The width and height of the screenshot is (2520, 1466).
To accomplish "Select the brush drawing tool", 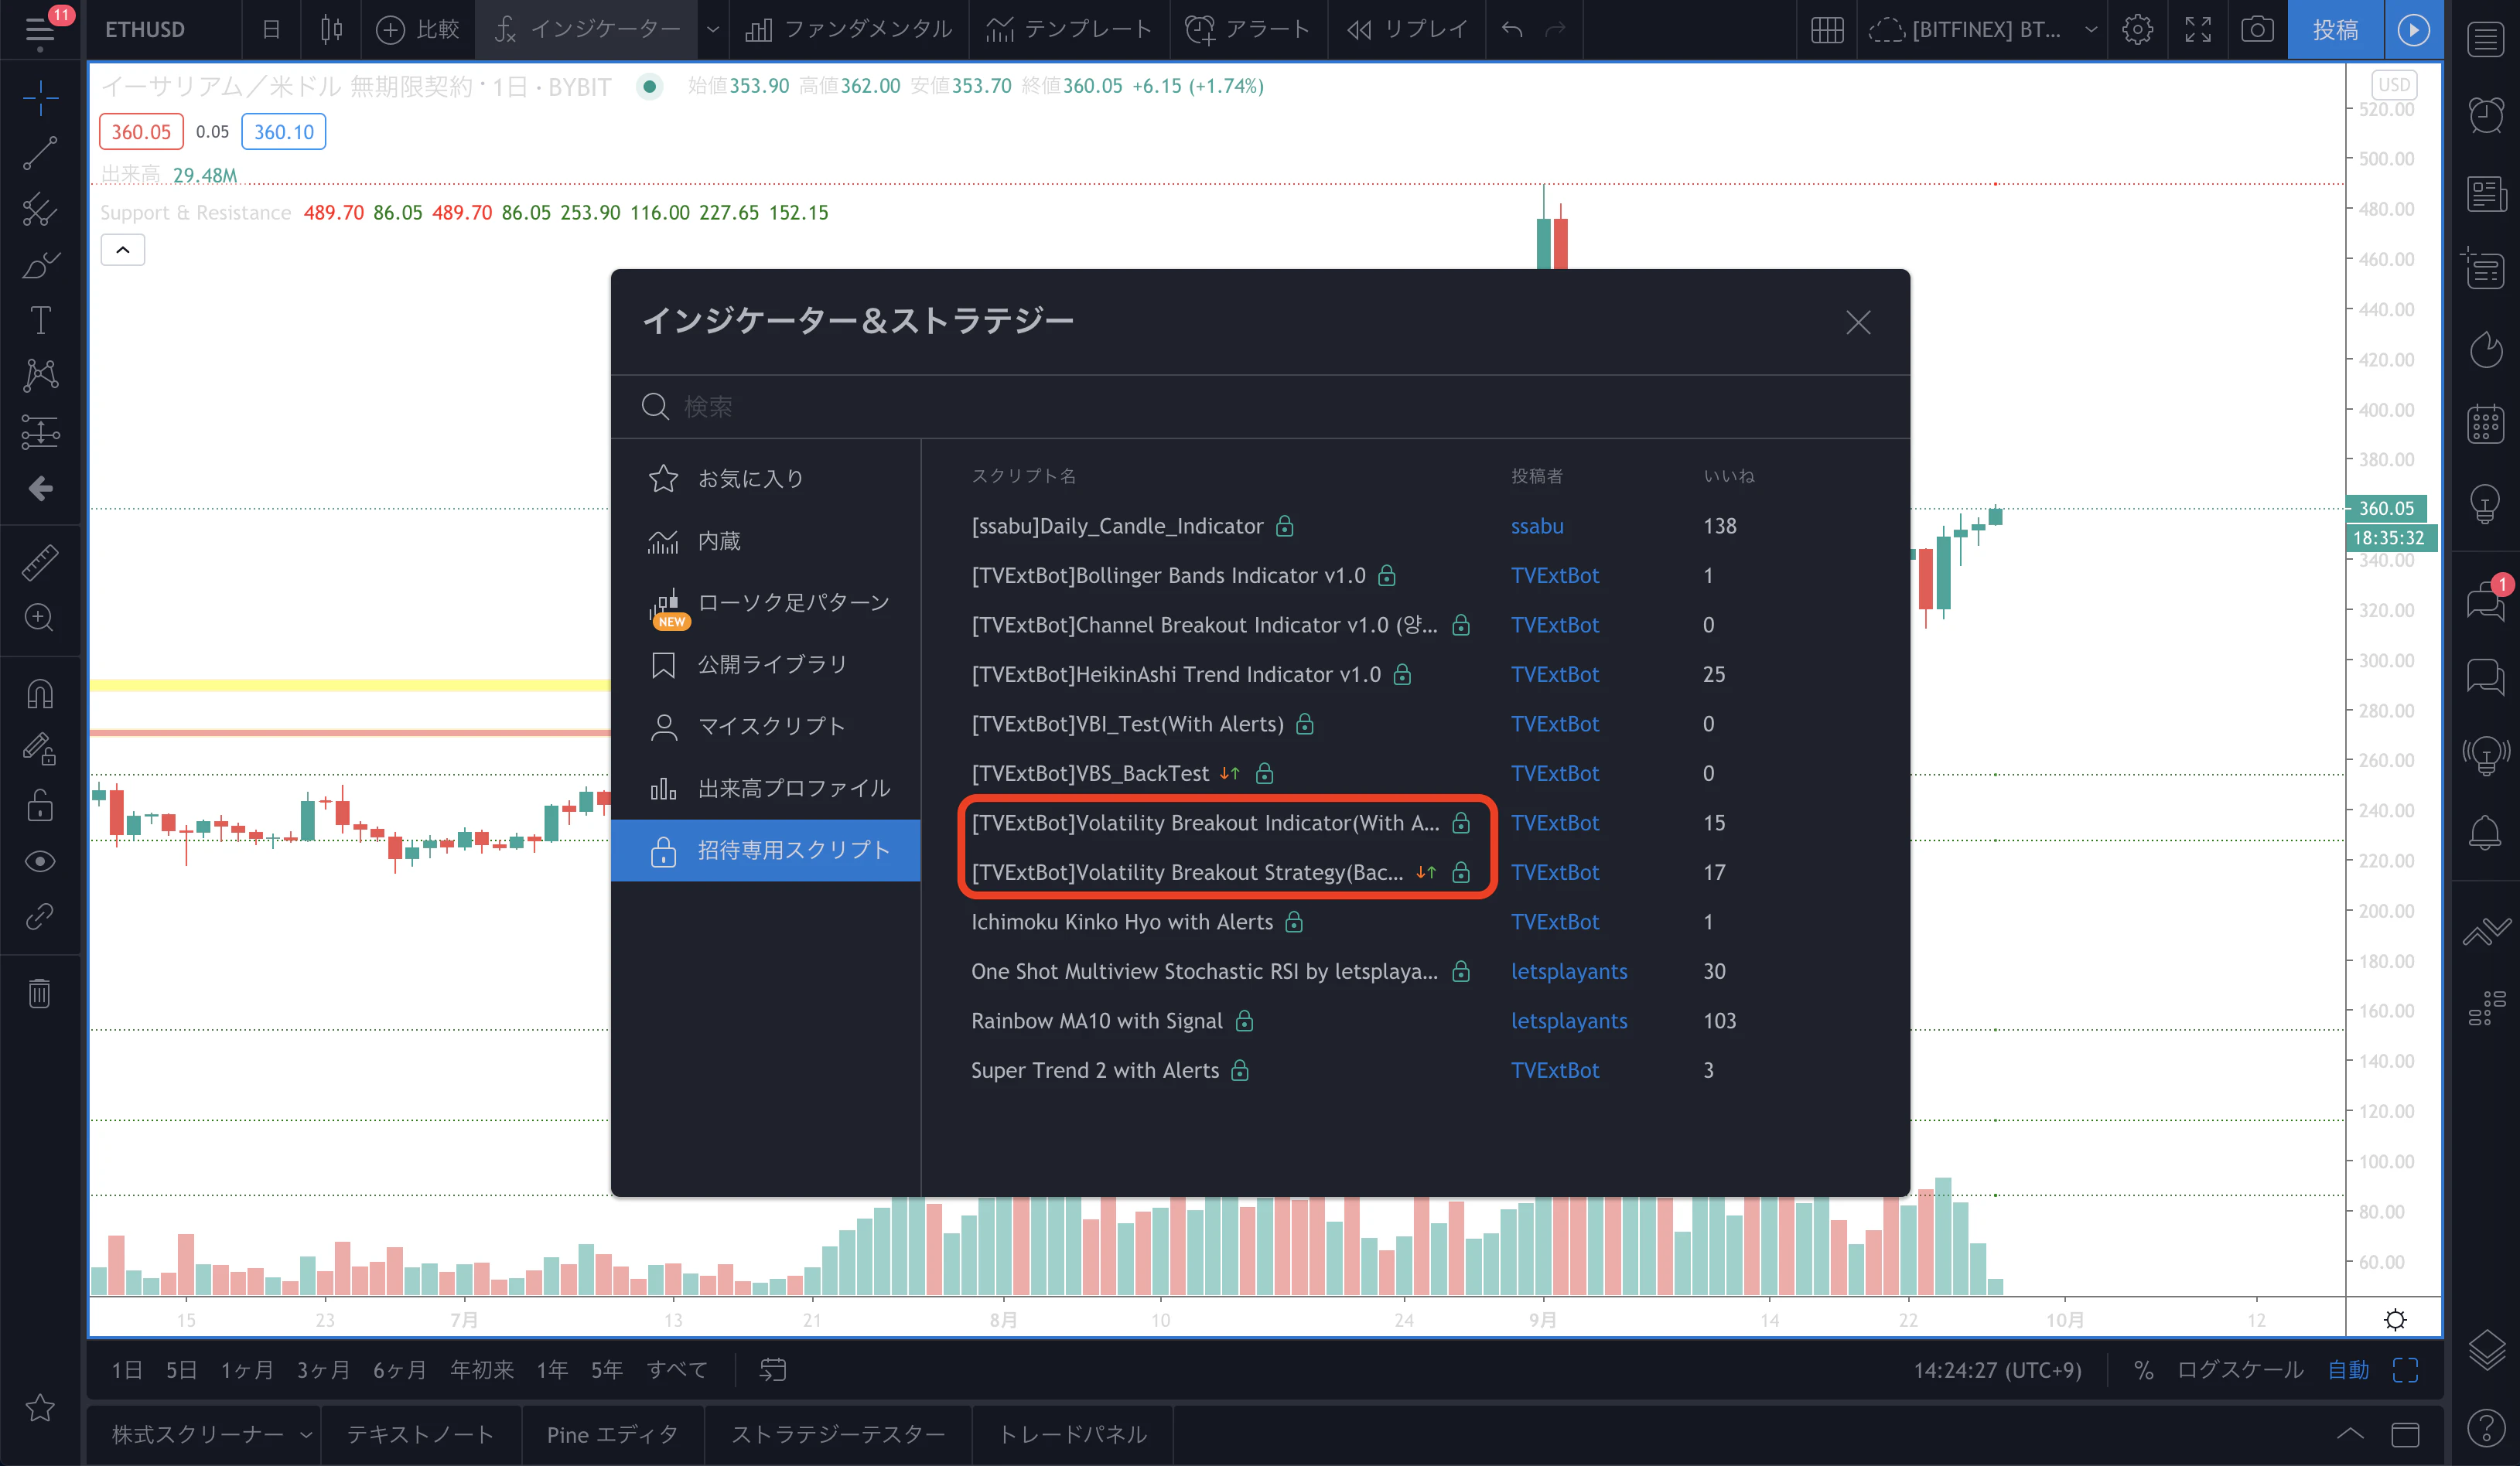I will [40, 264].
